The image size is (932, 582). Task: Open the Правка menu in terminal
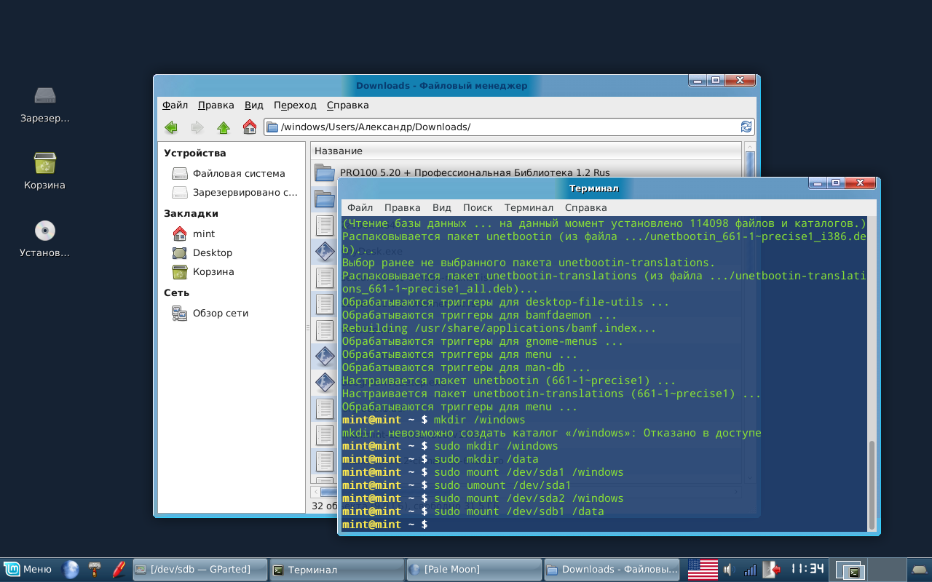pos(402,207)
